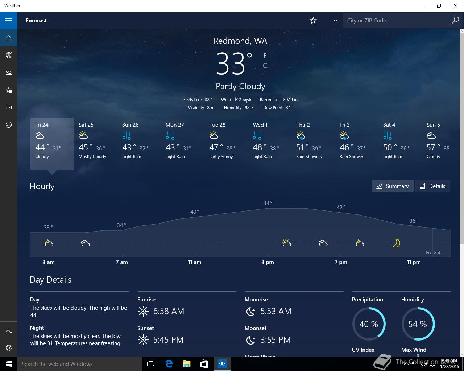
Task: Select Sun 26 forecast day
Action: pos(139,143)
